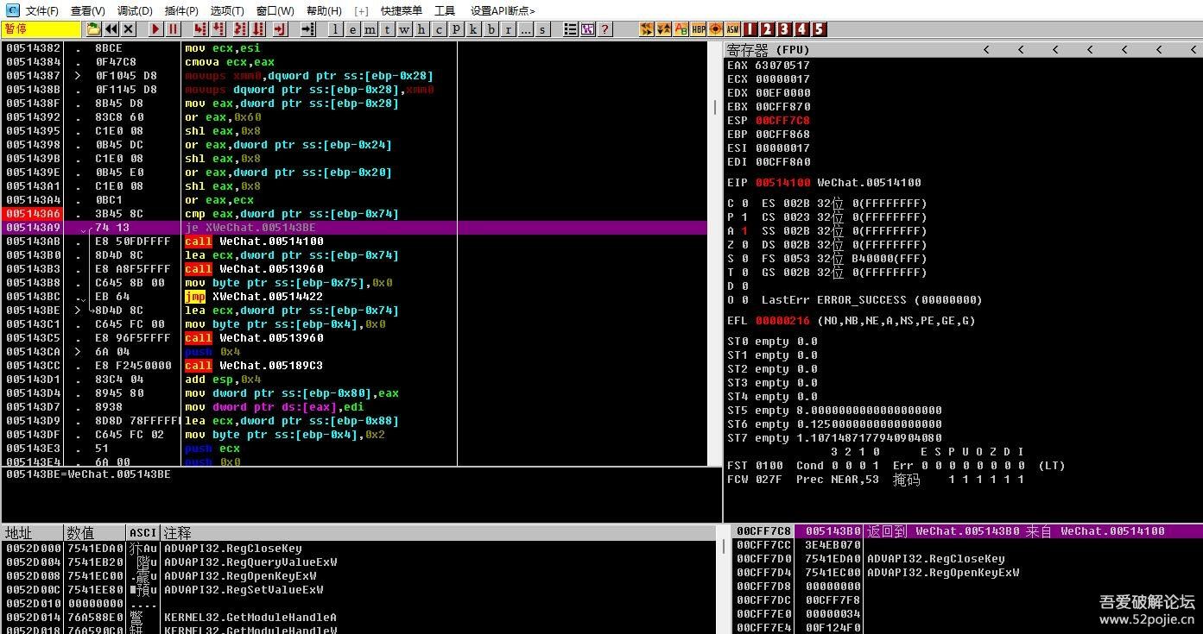Viewport: 1203px width, 634px height.
Task: Click the red numbered '3' toolbar button
Action: click(784, 29)
